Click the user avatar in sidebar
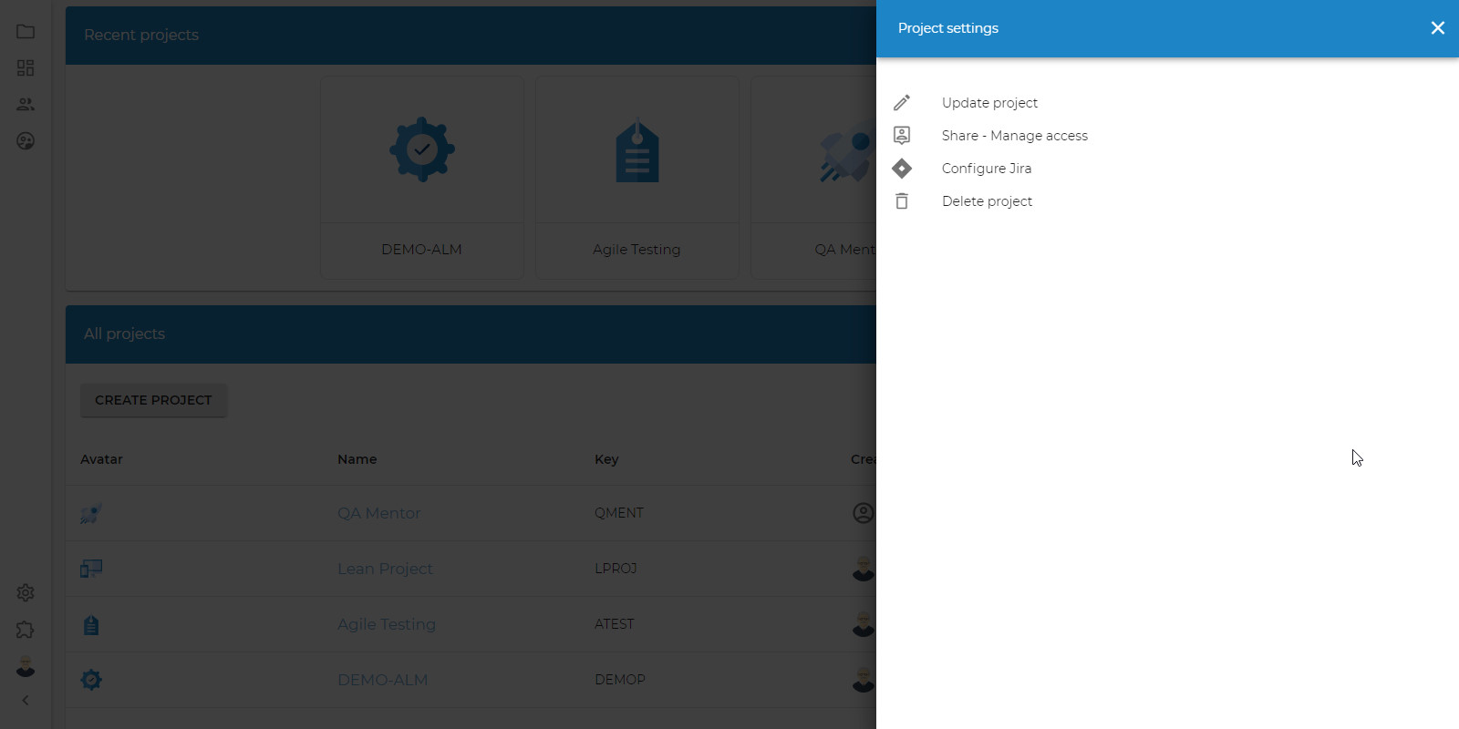The image size is (1459, 729). coord(26,666)
